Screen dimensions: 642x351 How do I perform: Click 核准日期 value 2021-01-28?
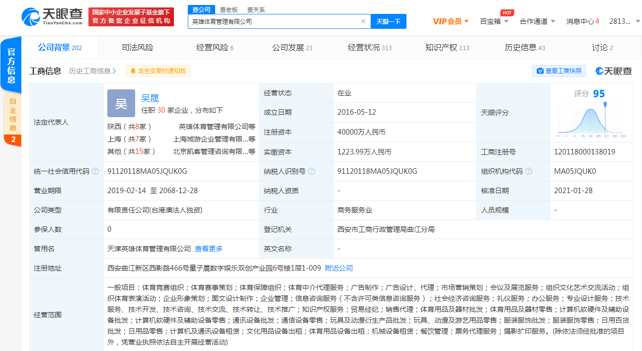(573, 191)
